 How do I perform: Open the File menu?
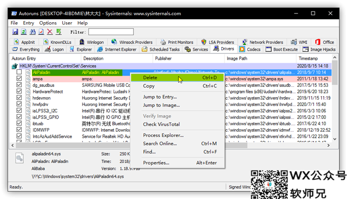pos(14,23)
